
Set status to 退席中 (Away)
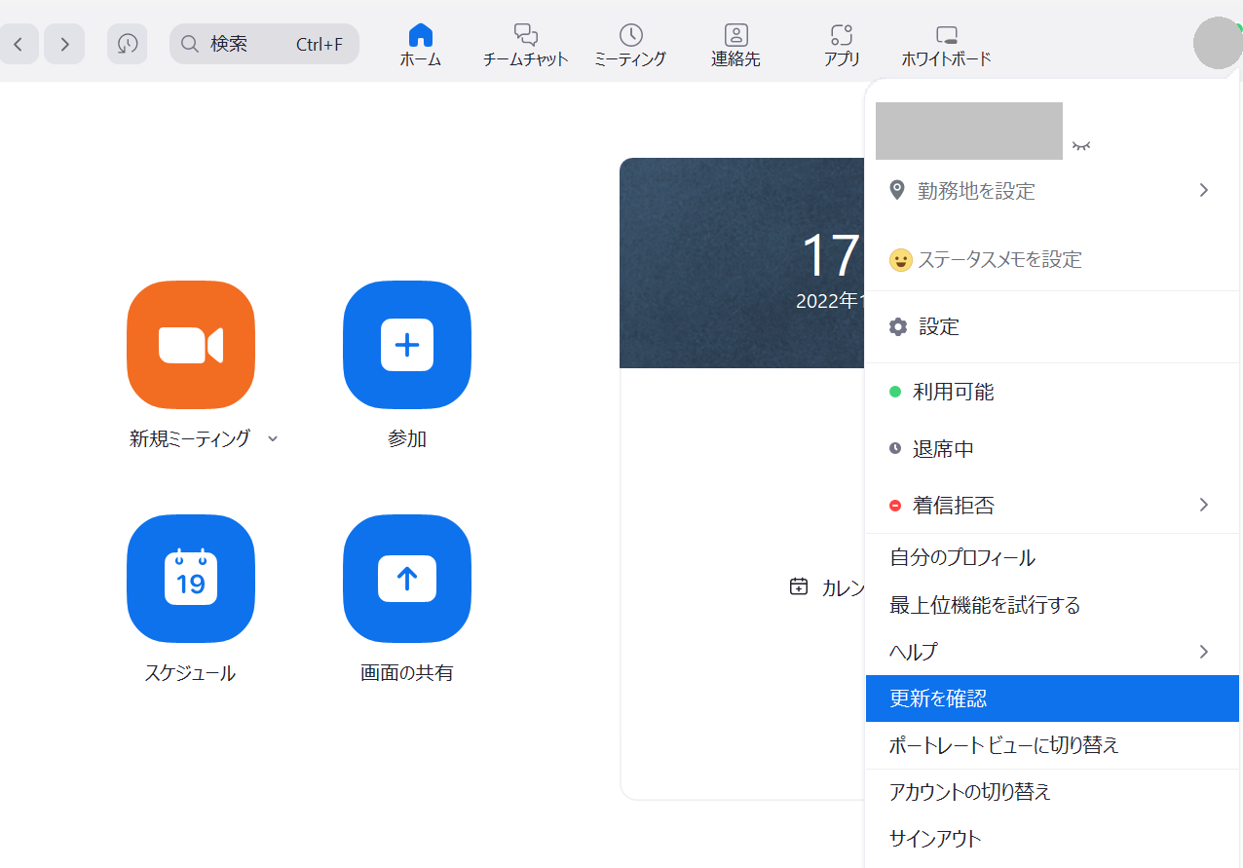coord(942,449)
